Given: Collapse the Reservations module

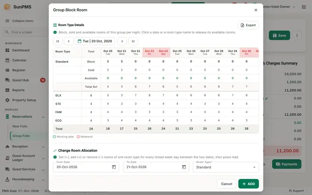Looking at the screenshot, I should 43,117.
